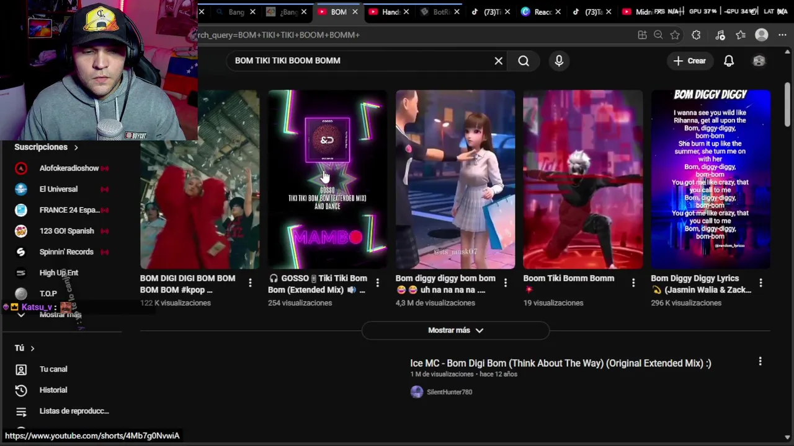
Task: Expand Mostrar más below the shorts shelf
Action: [455, 330]
